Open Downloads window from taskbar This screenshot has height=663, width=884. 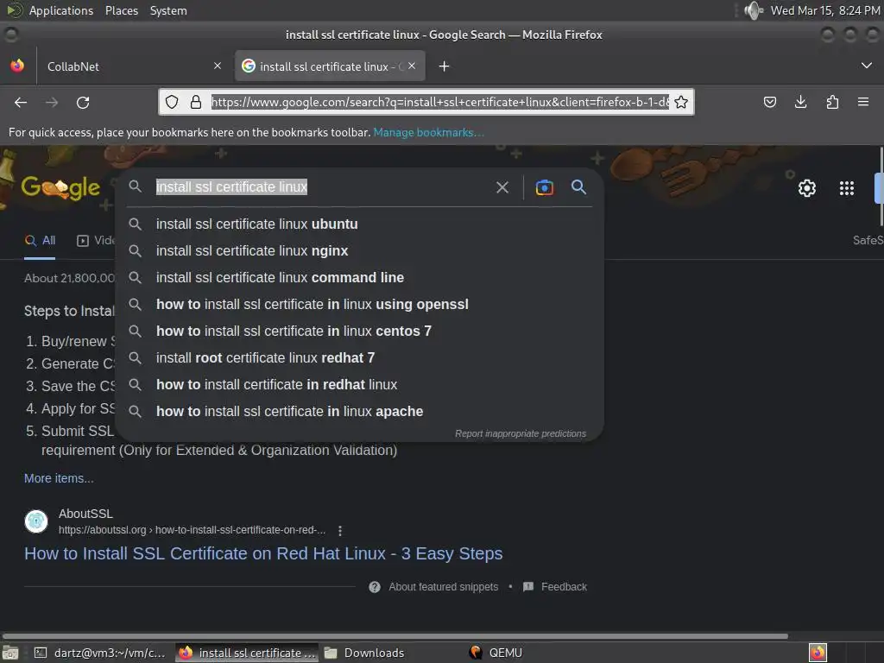[365, 653]
